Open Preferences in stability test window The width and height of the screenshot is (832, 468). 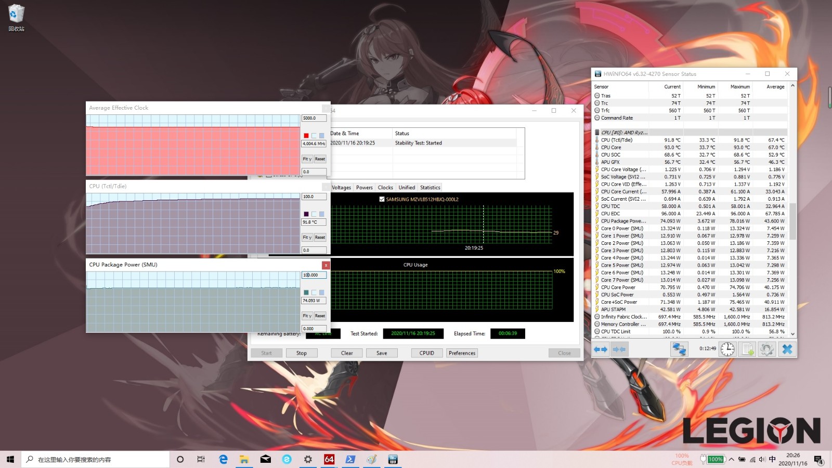coord(462,353)
